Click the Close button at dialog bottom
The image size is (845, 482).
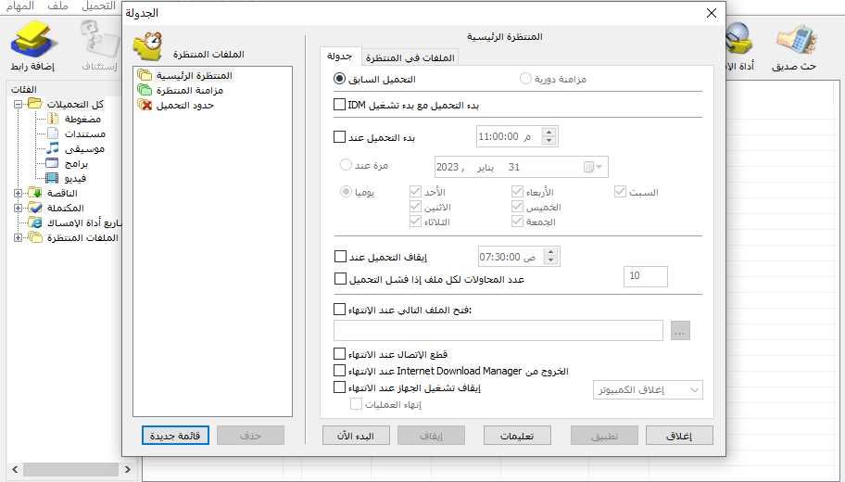tap(679, 436)
